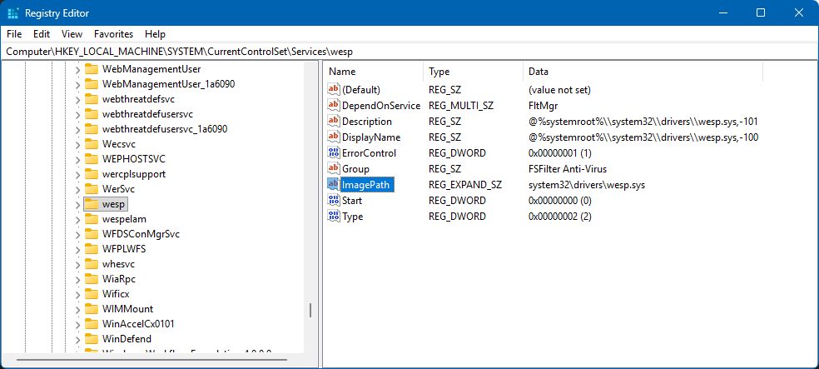The height and width of the screenshot is (369, 819).
Task: Close the Registry Editor window
Action: pos(799,12)
